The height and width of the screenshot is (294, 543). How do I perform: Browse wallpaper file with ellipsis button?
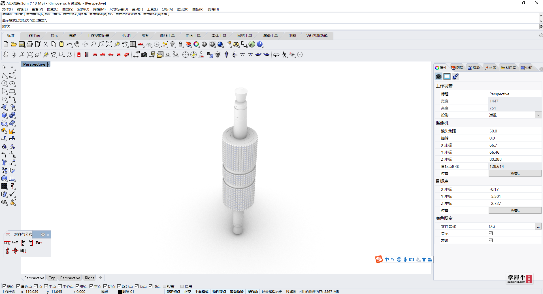(x=538, y=226)
